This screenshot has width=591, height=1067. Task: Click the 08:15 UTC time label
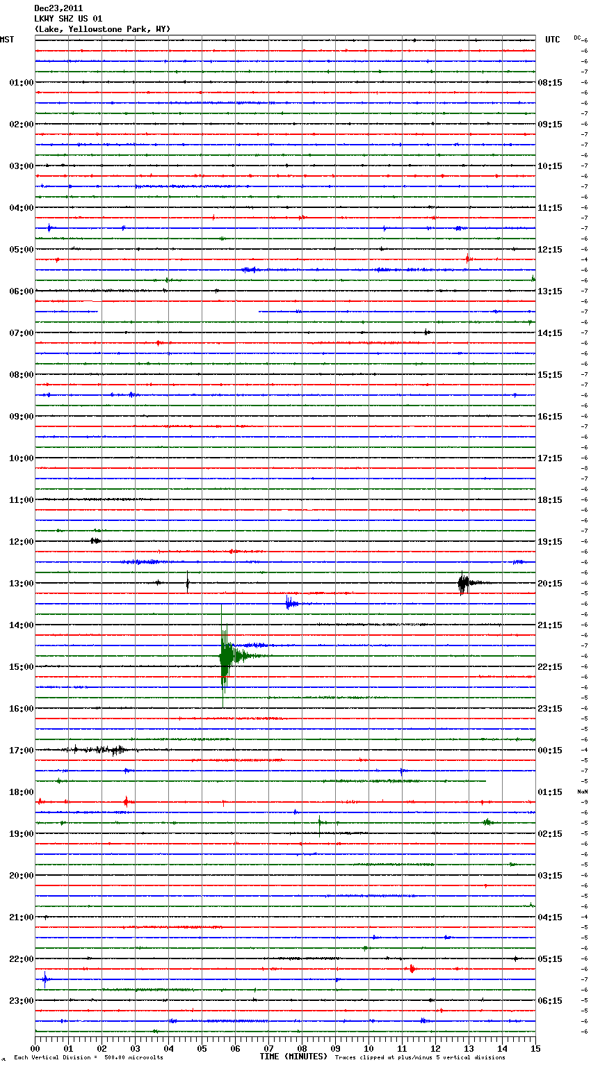(x=550, y=83)
